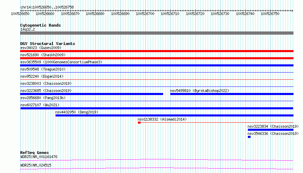The width and height of the screenshot is (303, 173).
Task: Open variant esv2856680 (Pang2013b) label
Action: [x=43, y=98]
